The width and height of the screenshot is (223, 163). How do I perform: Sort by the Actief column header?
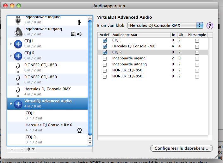pyautogui.click(x=104, y=35)
